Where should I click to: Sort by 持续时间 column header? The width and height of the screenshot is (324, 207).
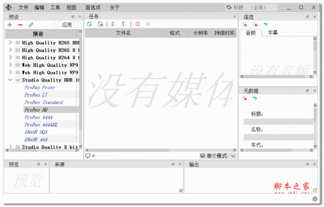[225, 33]
